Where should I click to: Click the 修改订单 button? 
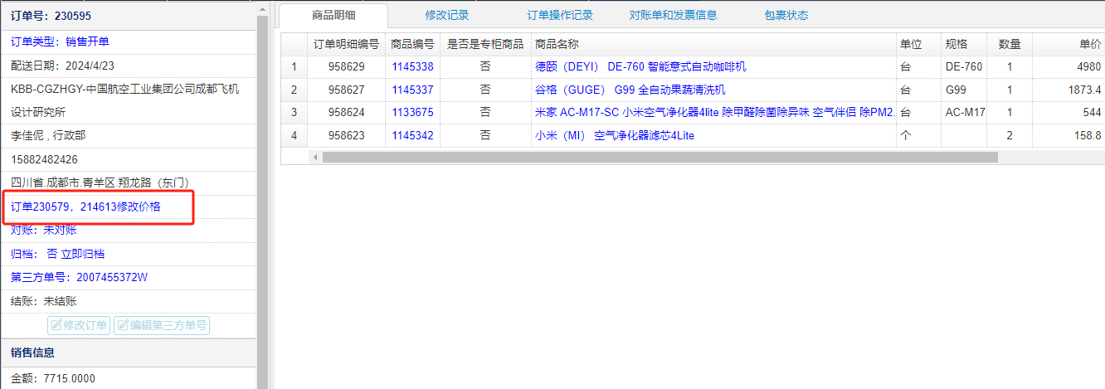(80, 325)
